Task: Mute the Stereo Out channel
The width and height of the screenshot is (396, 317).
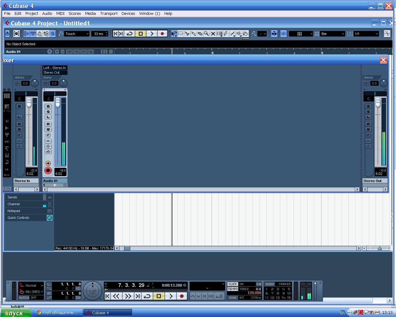Action: pos(368,106)
